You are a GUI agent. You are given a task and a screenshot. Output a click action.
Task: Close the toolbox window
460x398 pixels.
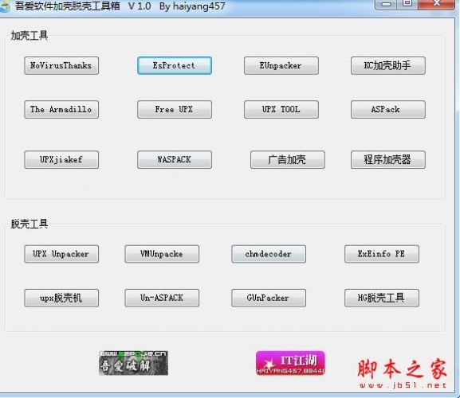point(437,4)
